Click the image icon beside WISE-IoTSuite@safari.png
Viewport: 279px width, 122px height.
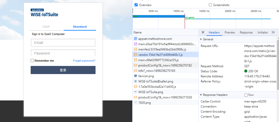coord(135,81)
